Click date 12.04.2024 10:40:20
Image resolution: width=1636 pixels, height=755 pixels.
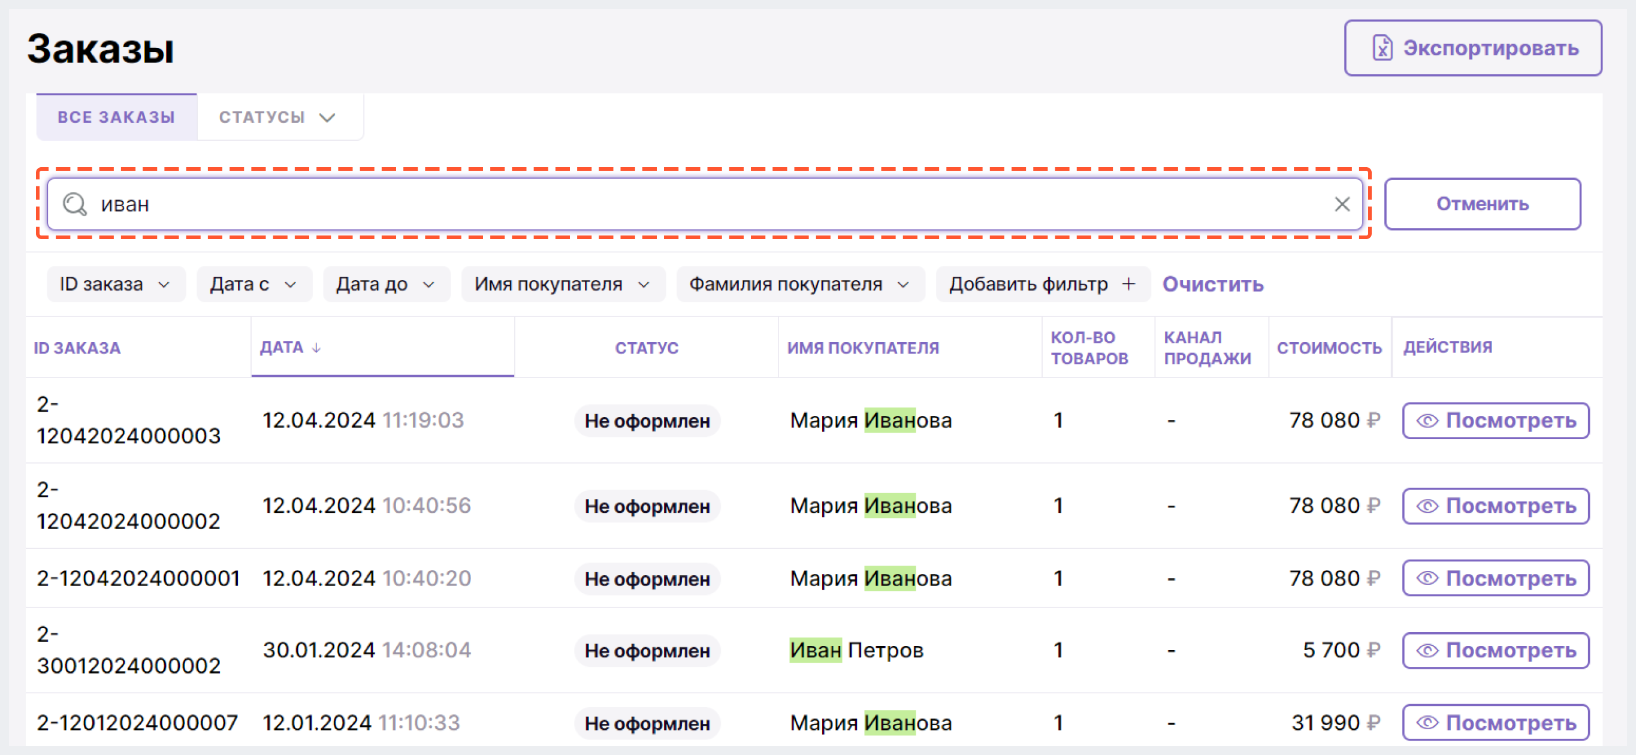click(x=366, y=578)
